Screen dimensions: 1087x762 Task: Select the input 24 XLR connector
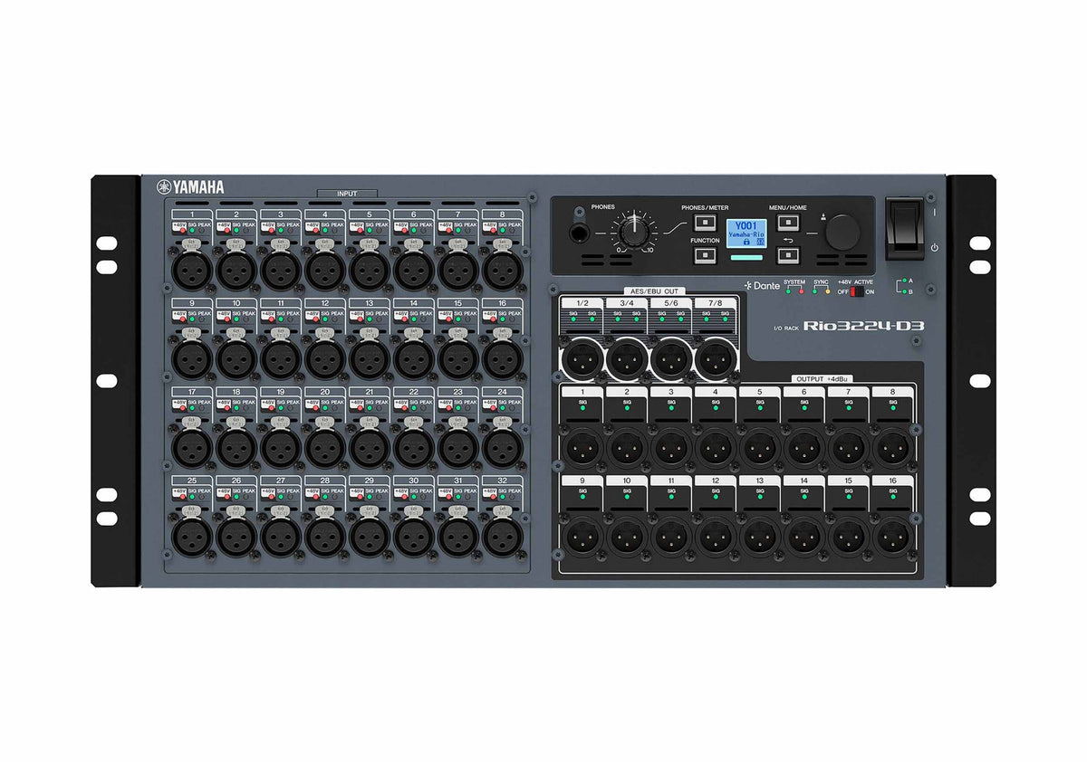coord(503,446)
